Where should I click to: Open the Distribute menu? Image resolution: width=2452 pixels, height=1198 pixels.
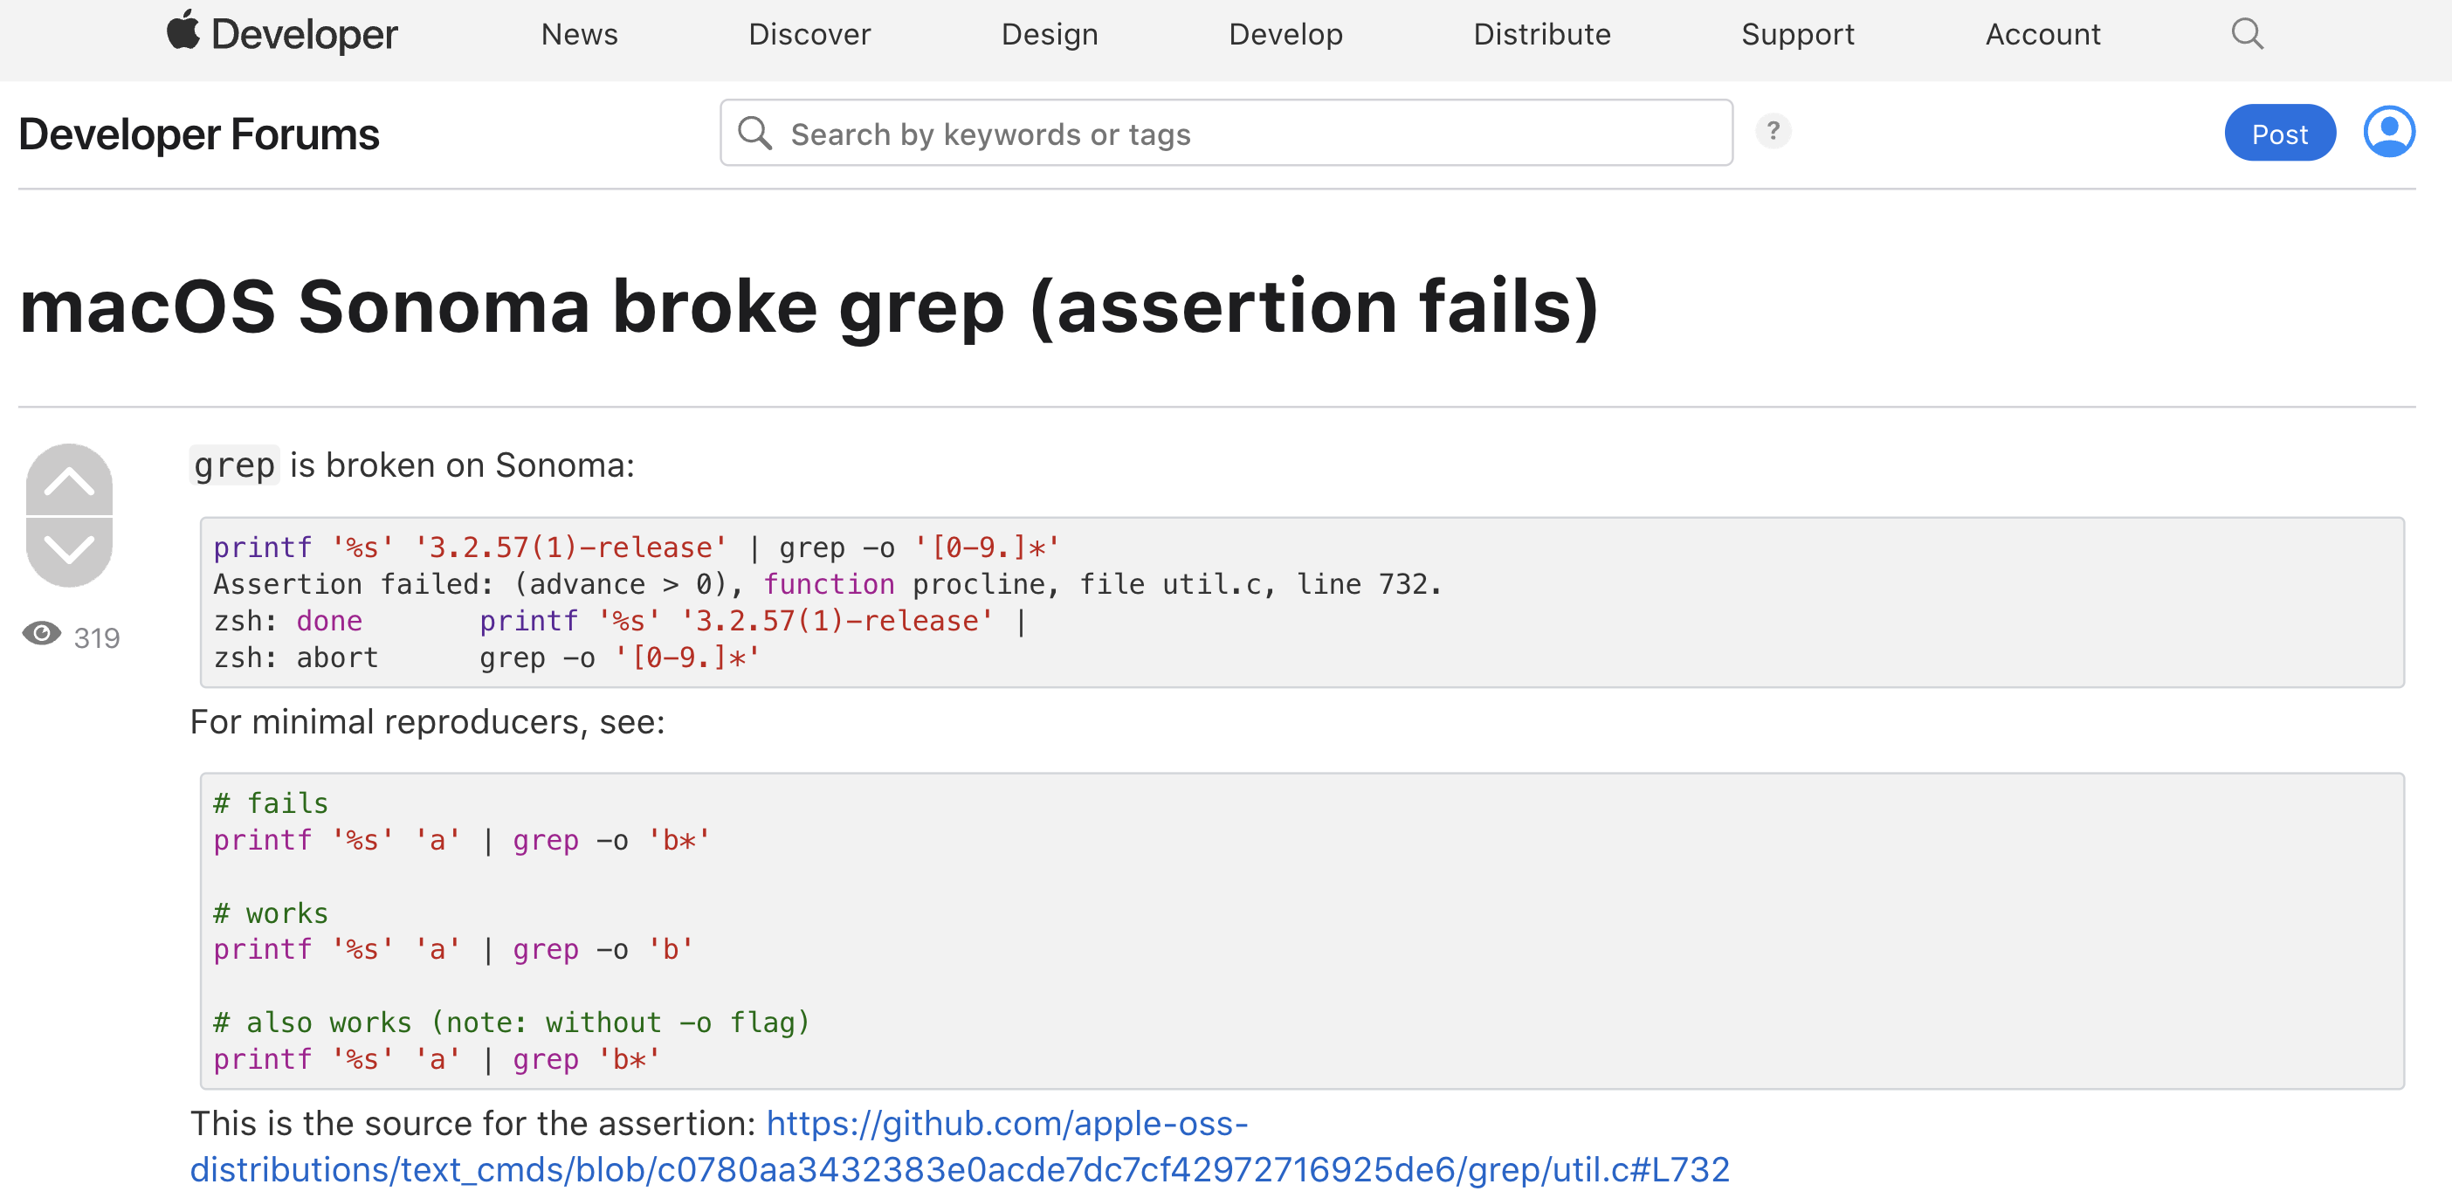coord(1541,34)
